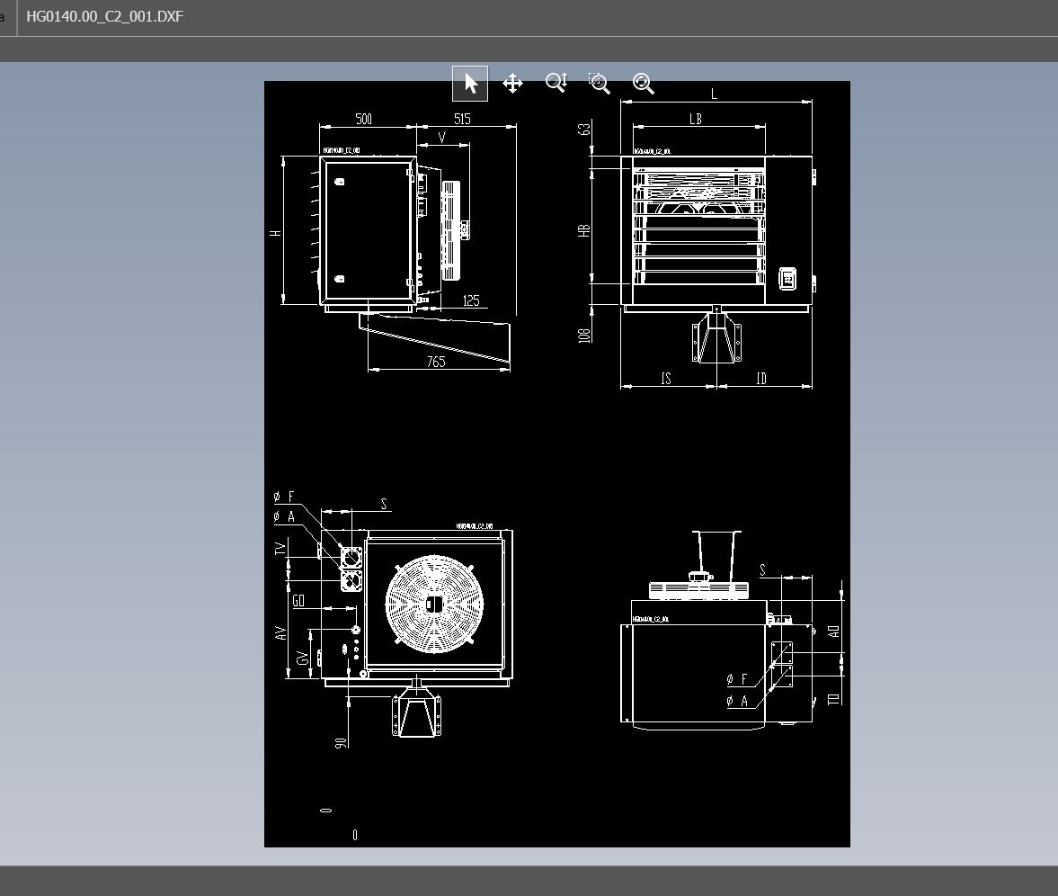1058x896 pixels.
Task: Open the partially hidden tab at far left
Action: [x=4, y=17]
